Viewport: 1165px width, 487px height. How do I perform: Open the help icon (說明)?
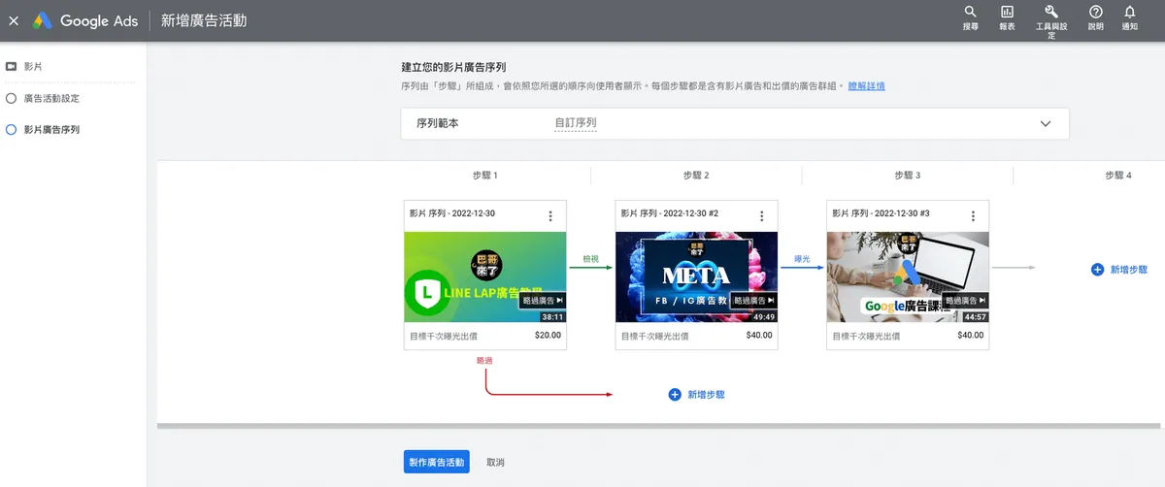(x=1096, y=17)
